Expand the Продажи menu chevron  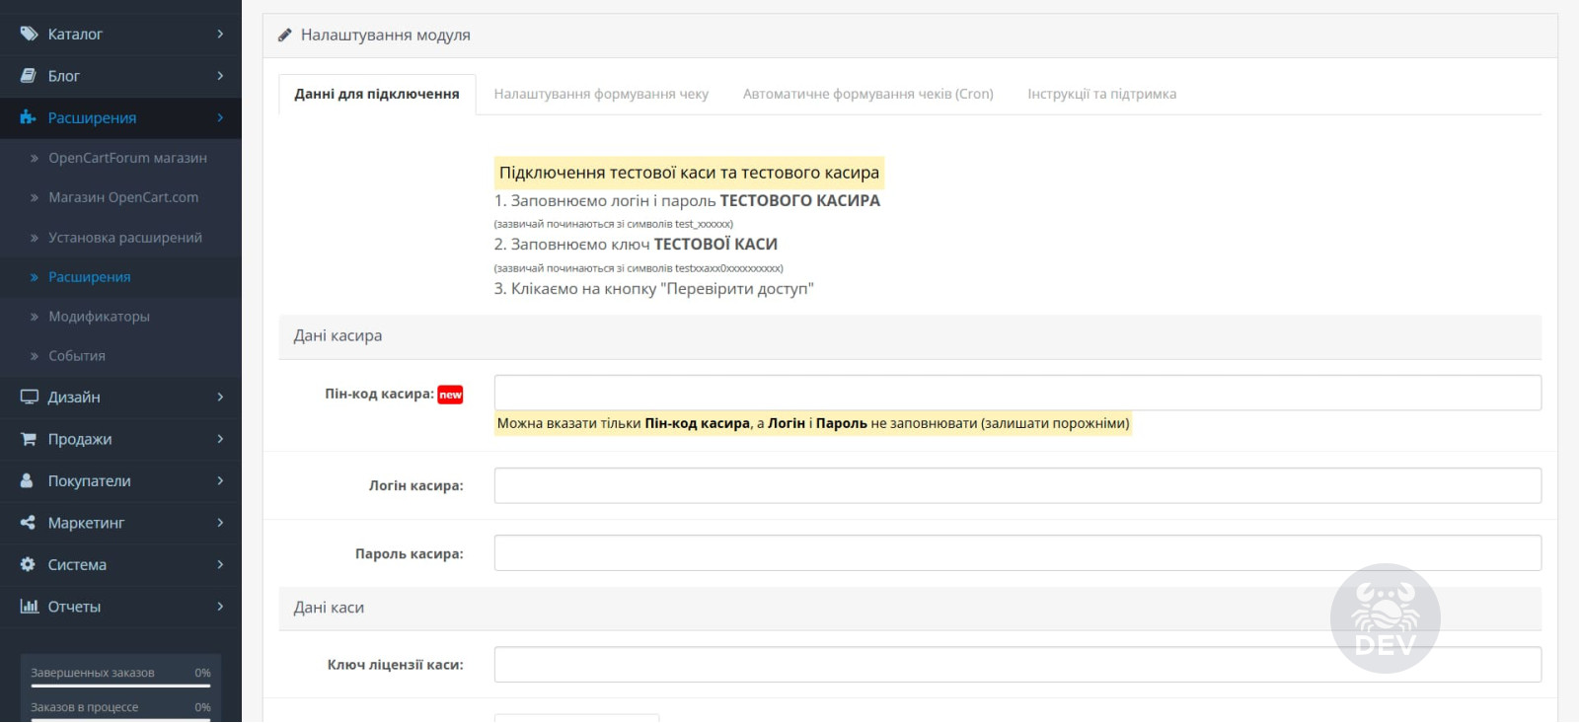[220, 439]
